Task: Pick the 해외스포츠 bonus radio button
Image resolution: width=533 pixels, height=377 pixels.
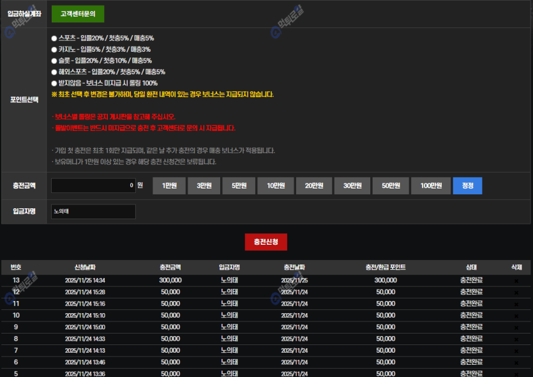Action: [x=54, y=72]
